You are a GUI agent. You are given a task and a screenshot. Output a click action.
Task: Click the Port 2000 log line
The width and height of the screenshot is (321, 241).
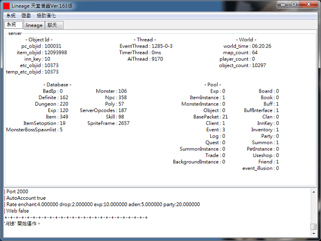click(x=17, y=192)
